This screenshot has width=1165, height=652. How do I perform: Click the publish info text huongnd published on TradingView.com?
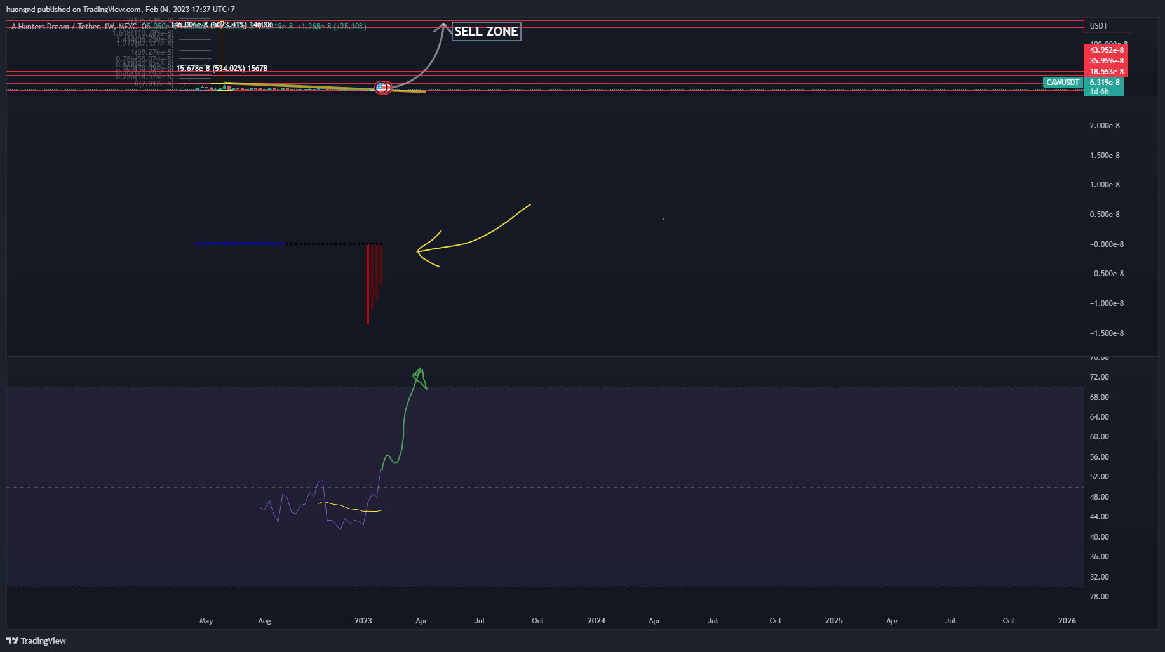point(74,10)
